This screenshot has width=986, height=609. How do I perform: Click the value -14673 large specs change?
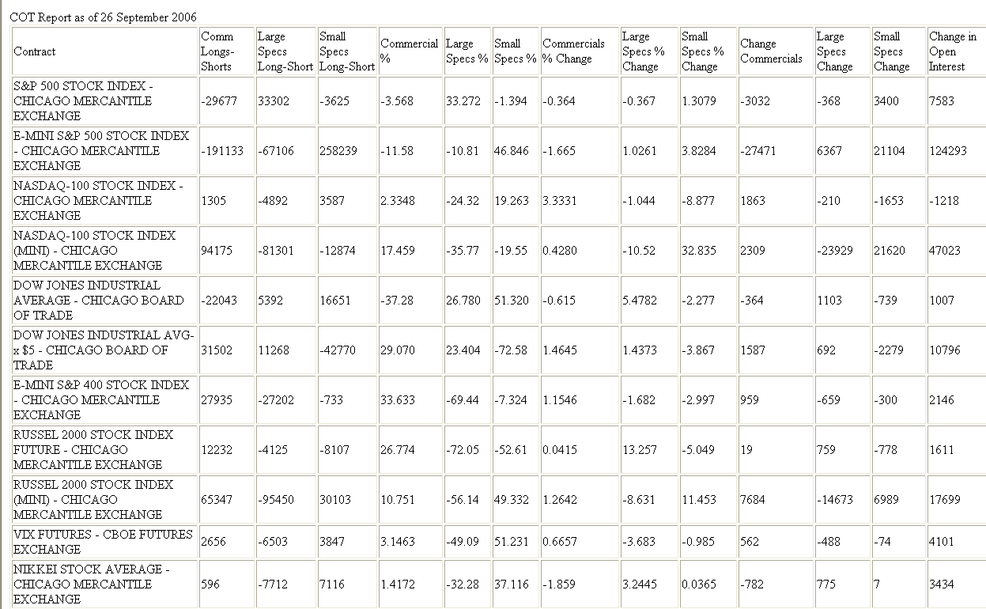coord(835,500)
